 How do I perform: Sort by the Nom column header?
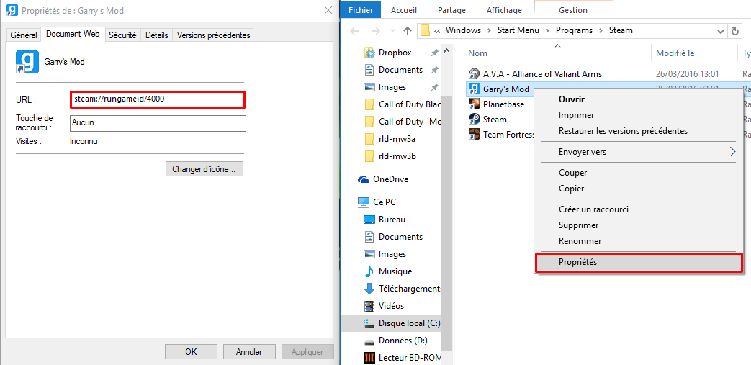click(477, 53)
